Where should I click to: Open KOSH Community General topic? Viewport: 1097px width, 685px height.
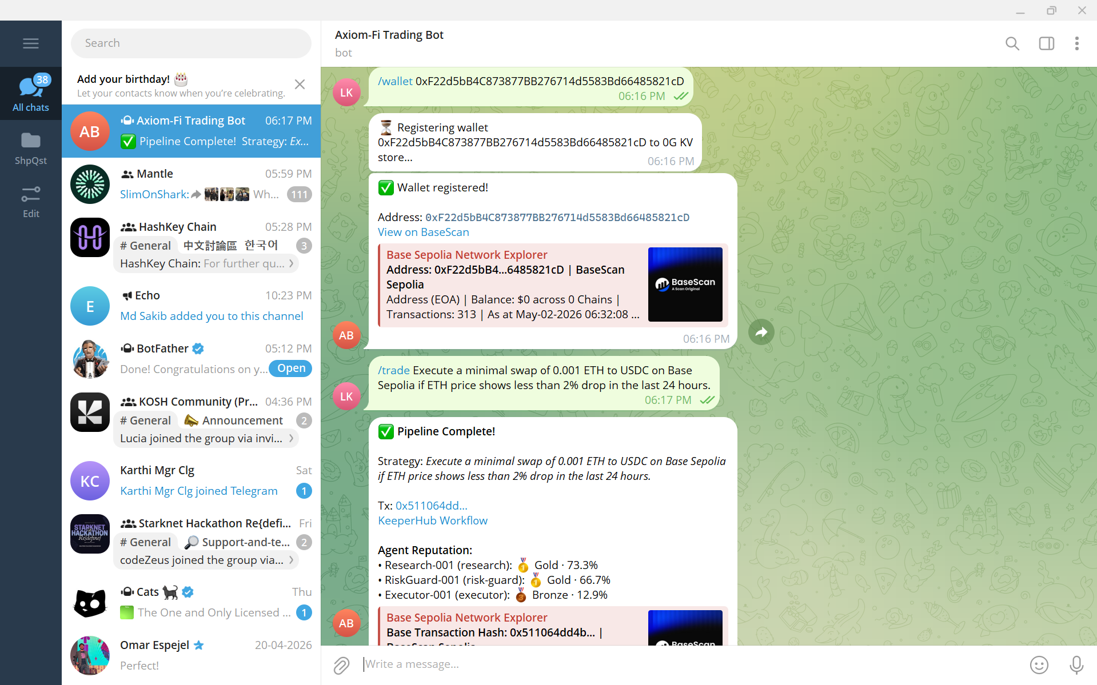click(145, 420)
